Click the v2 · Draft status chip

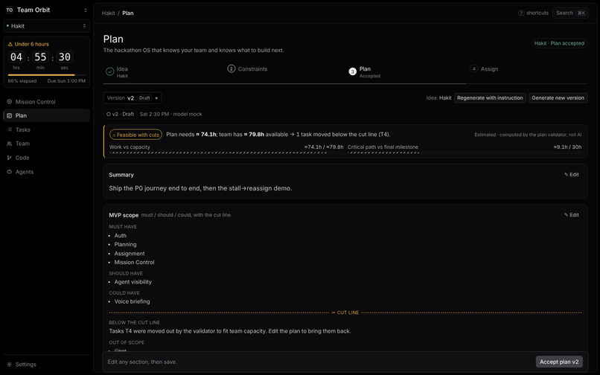pos(120,114)
